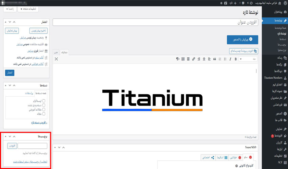Click Add (افزودن) tag button
288x169 pixels.
click(x=12, y=146)
